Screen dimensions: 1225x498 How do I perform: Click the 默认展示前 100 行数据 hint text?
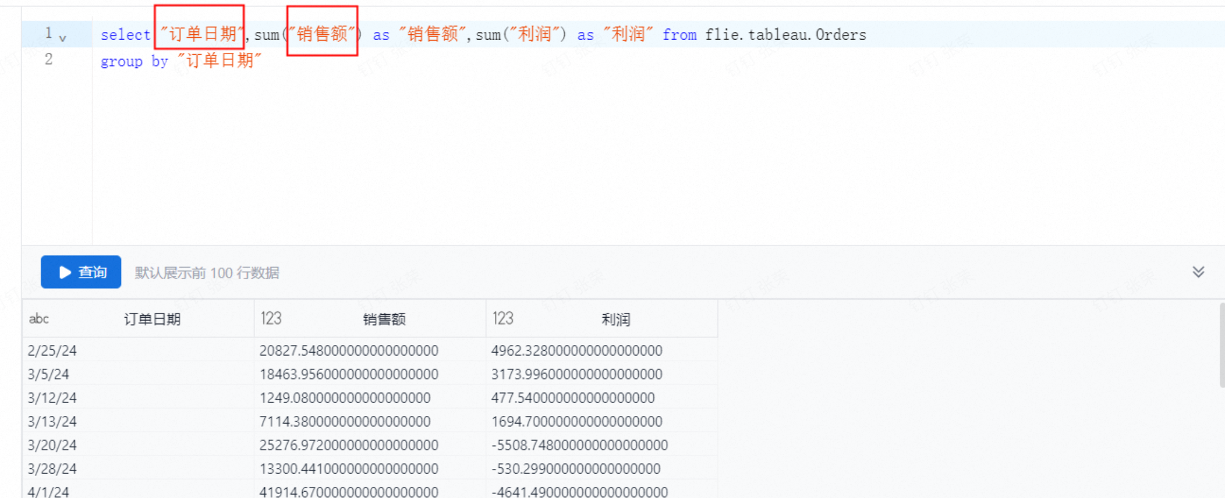click(x=207, y=273)
